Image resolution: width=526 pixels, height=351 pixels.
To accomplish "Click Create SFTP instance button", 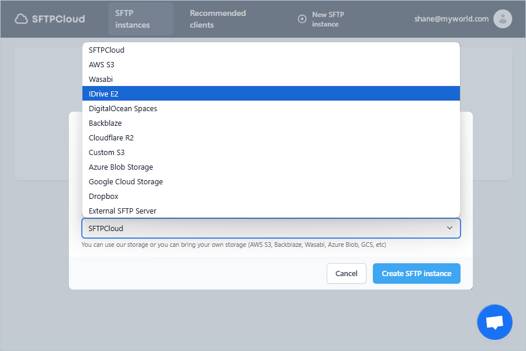I will click(x=416, y=273).
